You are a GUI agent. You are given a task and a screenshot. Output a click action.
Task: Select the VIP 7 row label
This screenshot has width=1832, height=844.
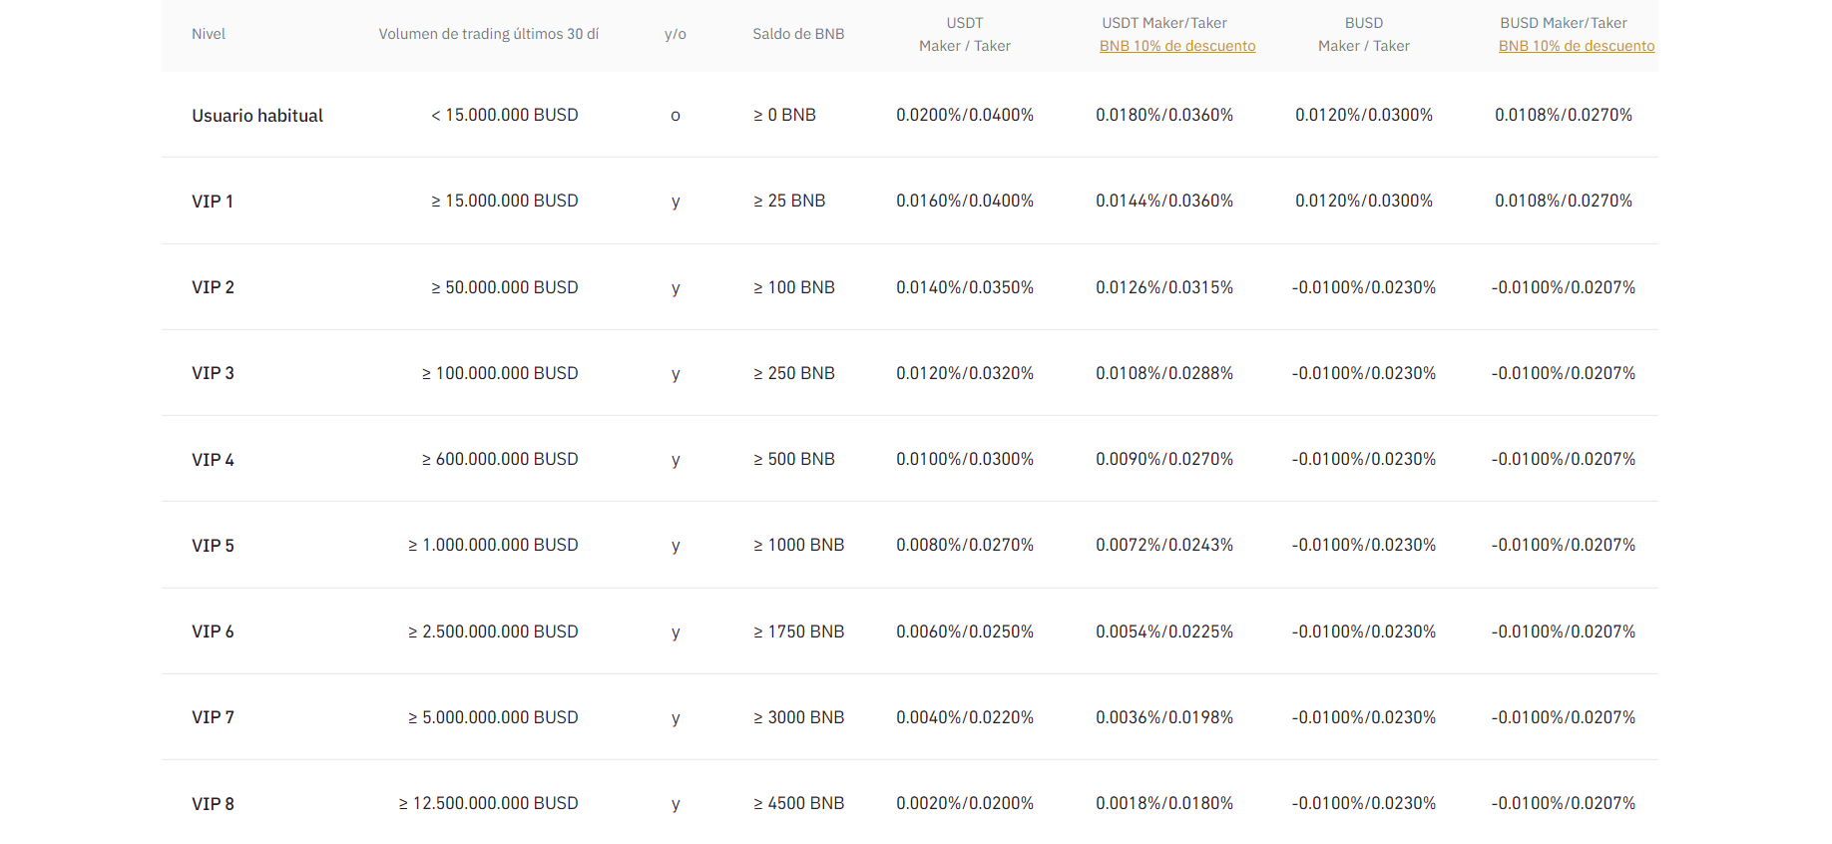tap(214, 717)
